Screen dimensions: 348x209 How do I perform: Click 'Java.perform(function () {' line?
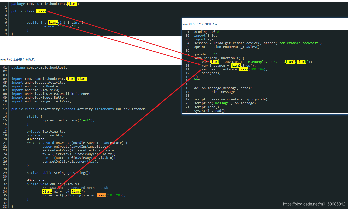219,58
